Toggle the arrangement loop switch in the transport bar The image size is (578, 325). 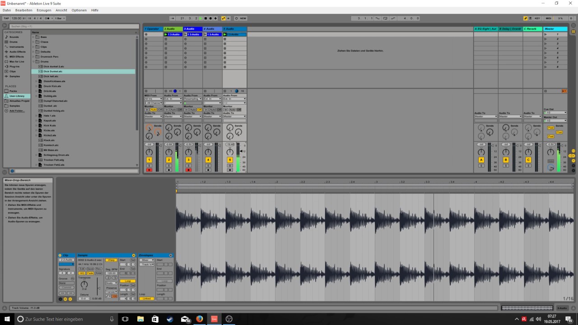tap(385, 19)
